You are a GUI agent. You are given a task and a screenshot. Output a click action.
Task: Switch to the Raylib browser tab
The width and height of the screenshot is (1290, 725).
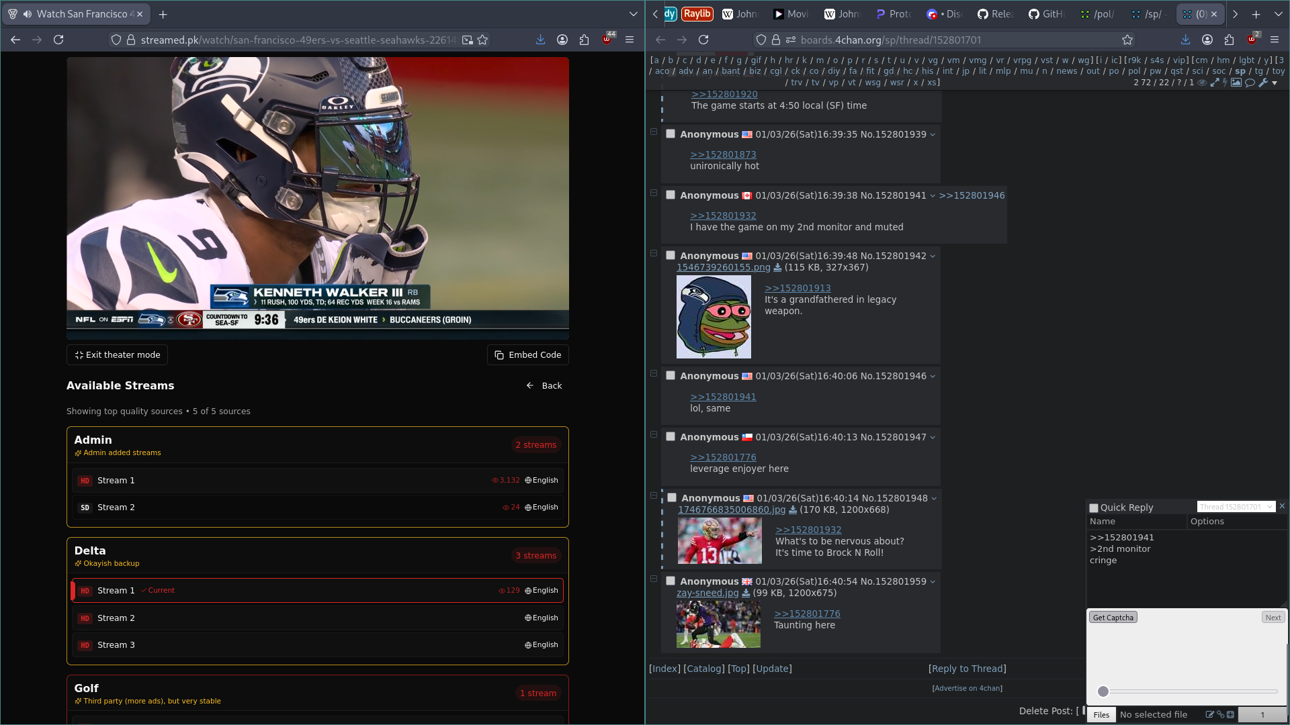pyautogui.click(x=697, y=14)
